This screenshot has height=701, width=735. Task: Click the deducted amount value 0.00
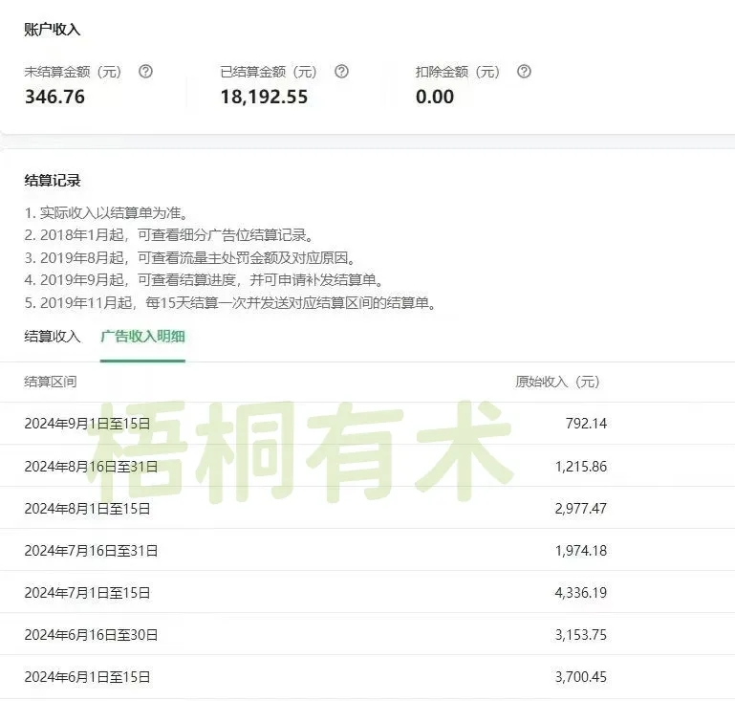tap(435, 97)
